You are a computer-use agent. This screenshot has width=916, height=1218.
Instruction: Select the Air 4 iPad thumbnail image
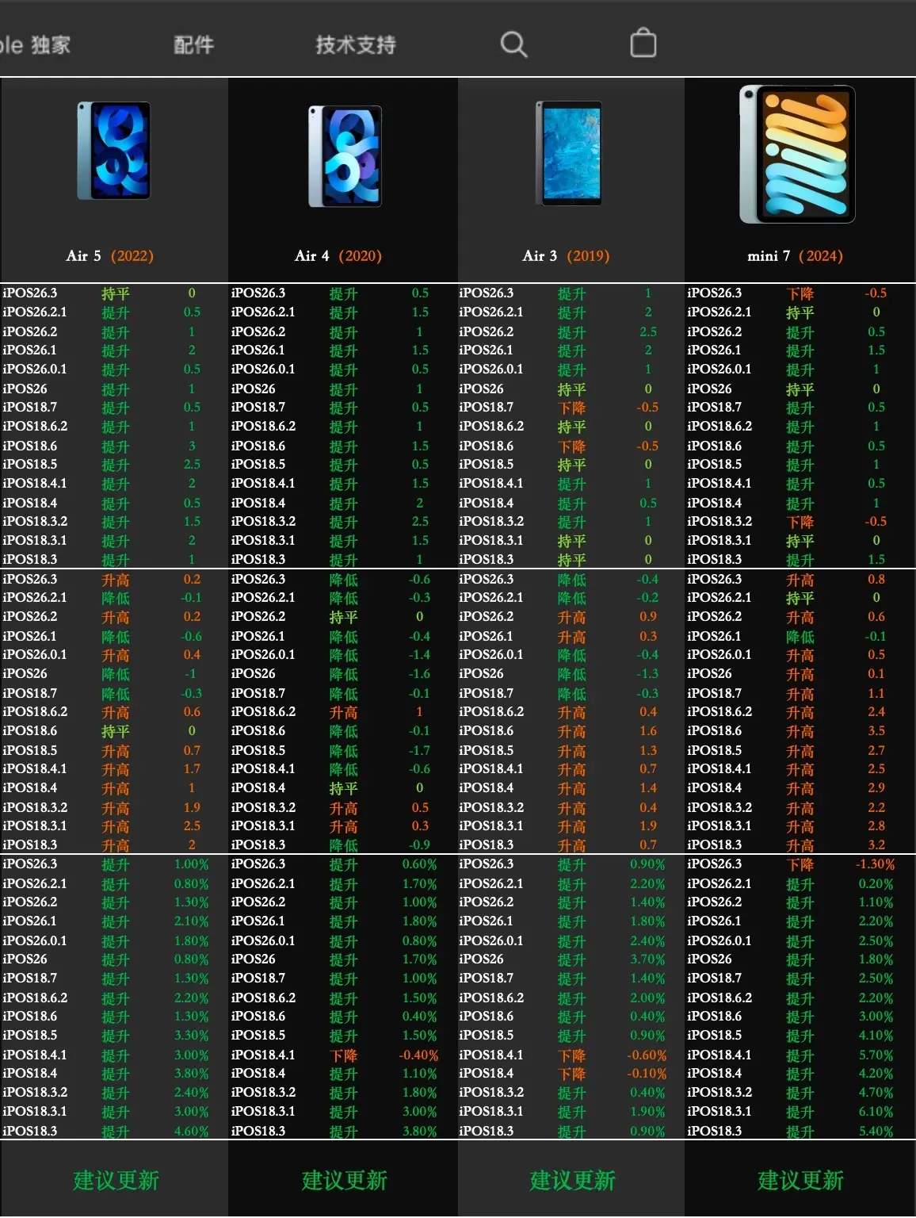[345, 156]
